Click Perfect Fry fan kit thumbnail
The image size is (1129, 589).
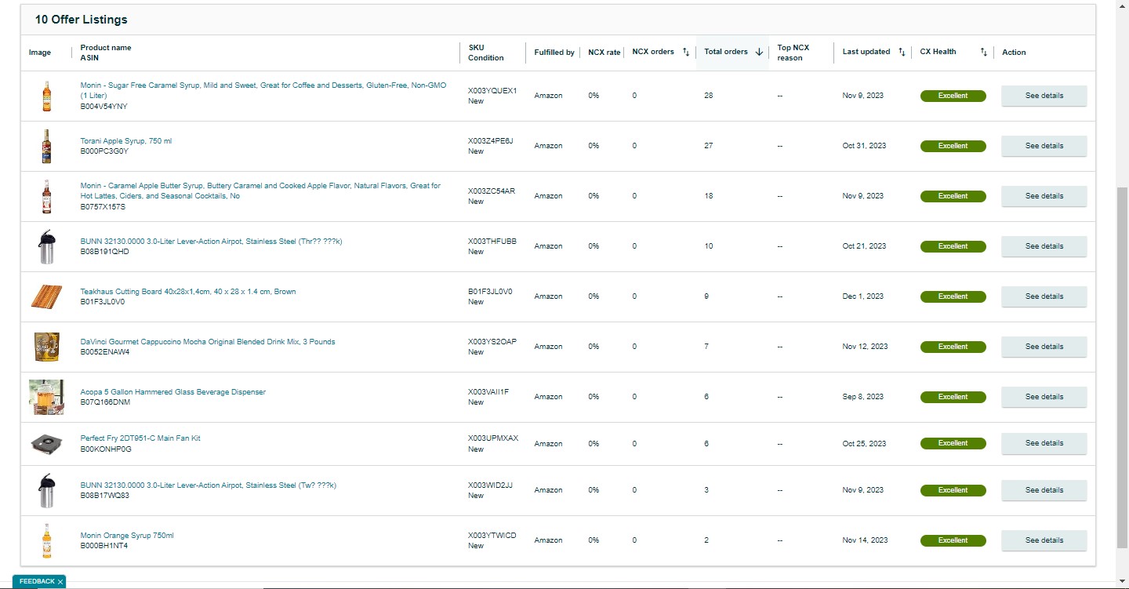click(46, 444)
